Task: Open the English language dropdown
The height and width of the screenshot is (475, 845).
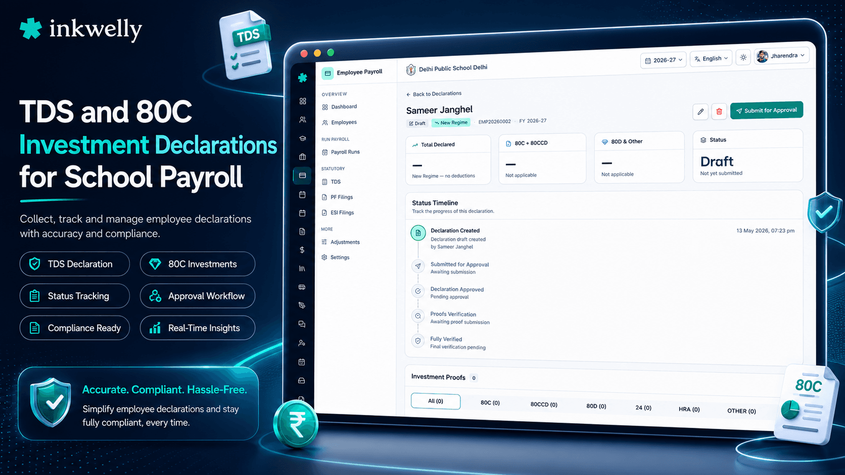Action: pos(711,59)
